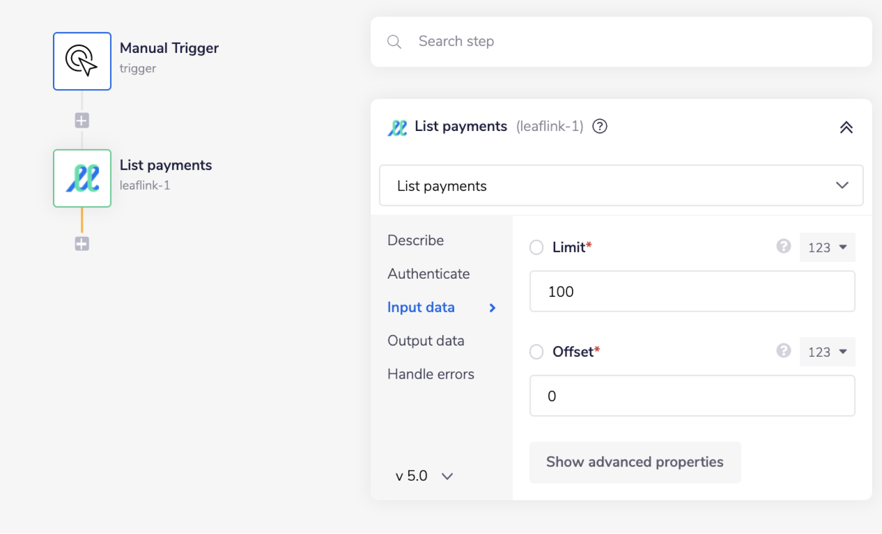The width and height of the screenshot is (882, 534).
Task: Open the Limit data type dropdown
Action: [x=827, y=247]
